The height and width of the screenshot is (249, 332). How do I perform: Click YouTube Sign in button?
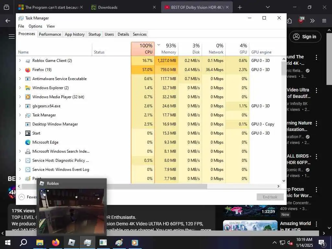click(305, 37)
